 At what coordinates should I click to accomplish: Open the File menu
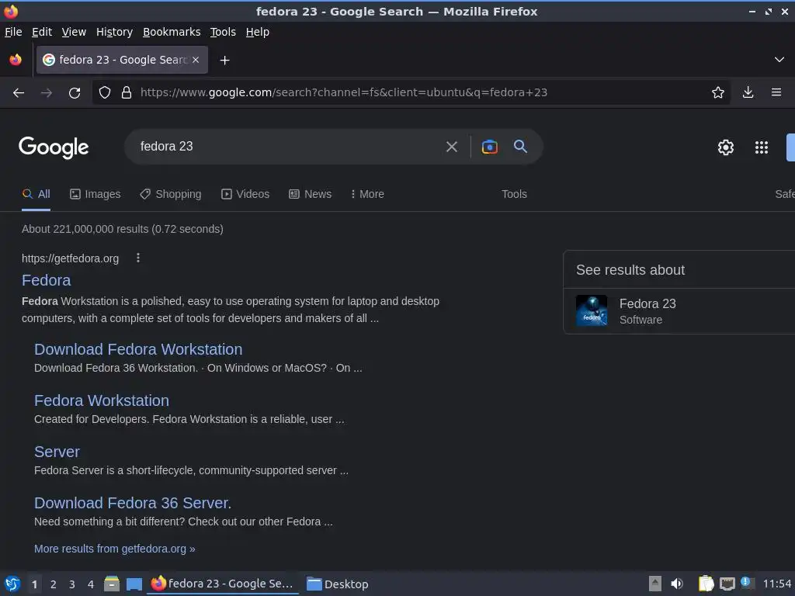(x=13, y=32)
